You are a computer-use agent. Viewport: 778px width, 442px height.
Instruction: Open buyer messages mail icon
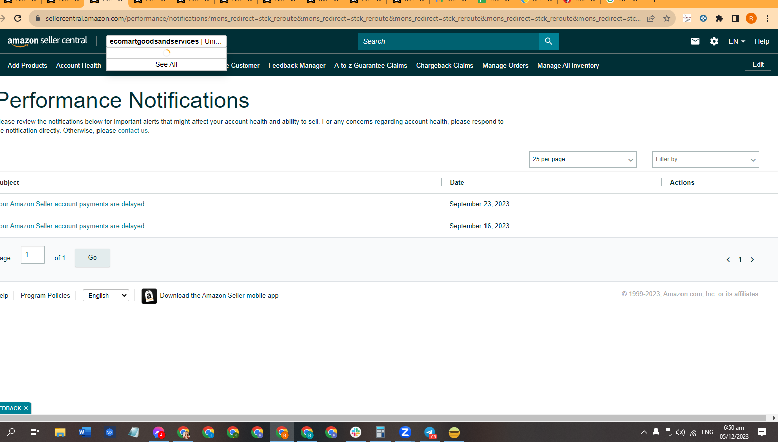pos(695,41)
